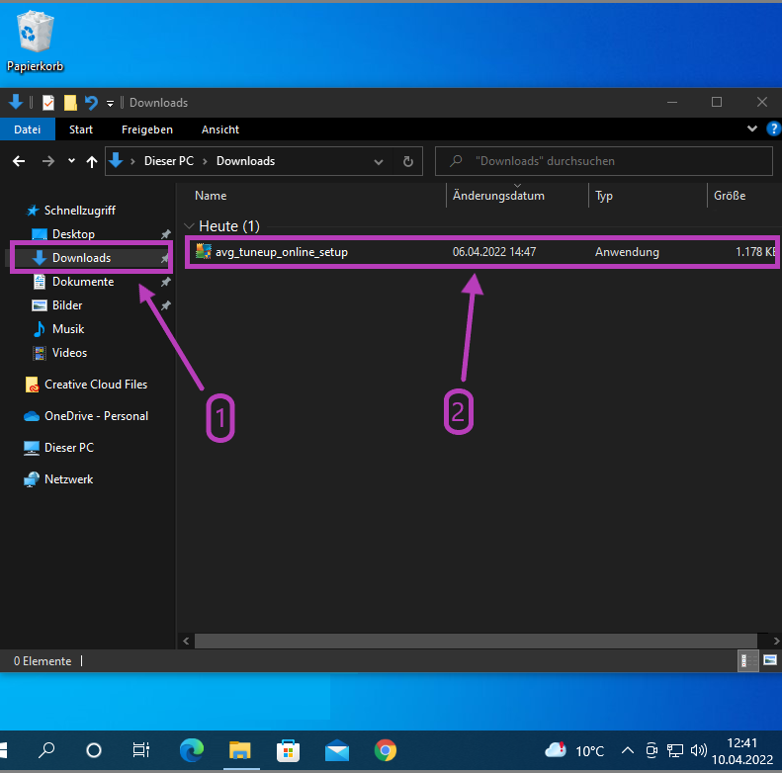Switch to the Freigeben ribbon tab
Image resolution: width=782 pixels, height=773 pixels.
click(147, 129)
